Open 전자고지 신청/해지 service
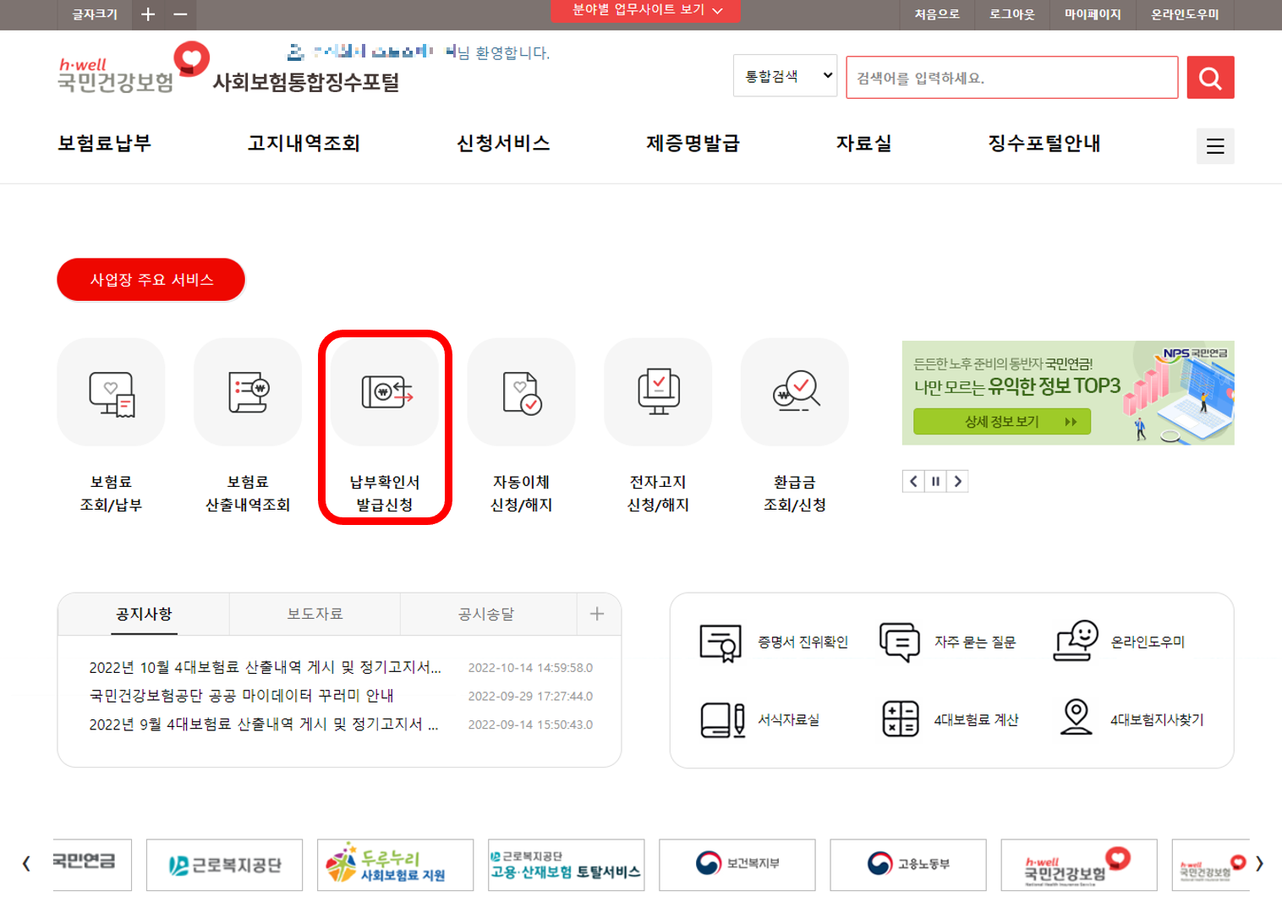 coord(658,391)
